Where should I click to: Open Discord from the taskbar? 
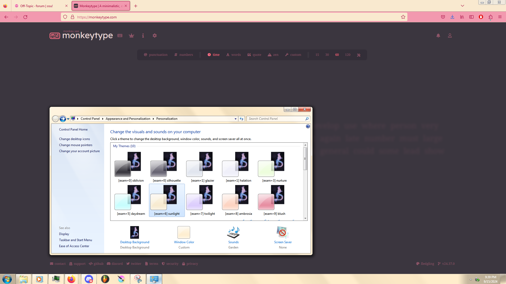(89, 279)
